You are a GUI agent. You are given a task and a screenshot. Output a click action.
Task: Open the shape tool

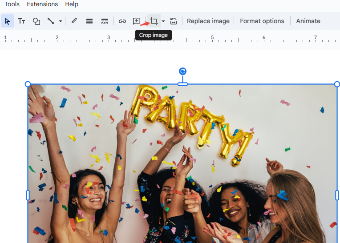pyautogui.click(x=36, y=21)
